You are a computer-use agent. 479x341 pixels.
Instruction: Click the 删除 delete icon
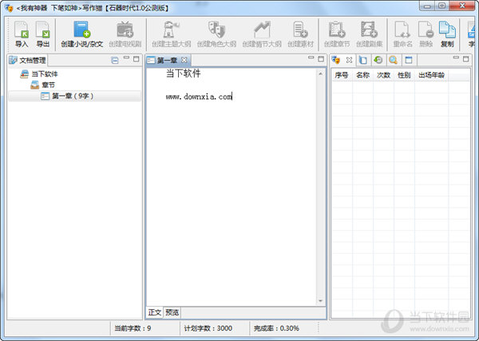coord(426,34)
